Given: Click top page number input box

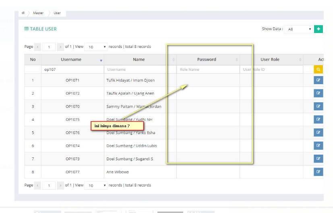Looking at the screenshot, I should click(x=49, y=47).
